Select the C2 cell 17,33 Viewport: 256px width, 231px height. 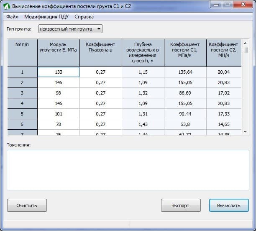pos(224,114)
